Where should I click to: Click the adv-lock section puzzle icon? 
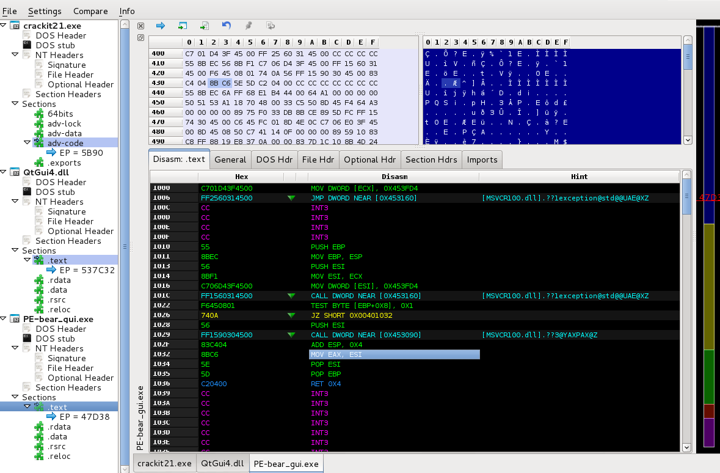[39, 123]
